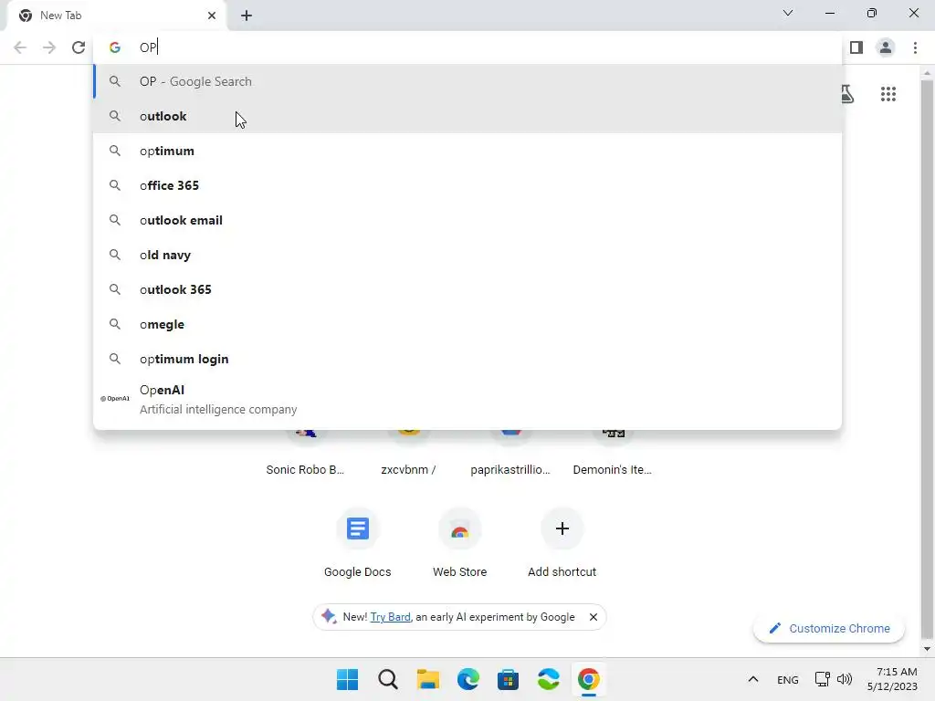Screen dimensions: 935x701
Task: Open the Web Store shortcut
Action: point(460,544)
